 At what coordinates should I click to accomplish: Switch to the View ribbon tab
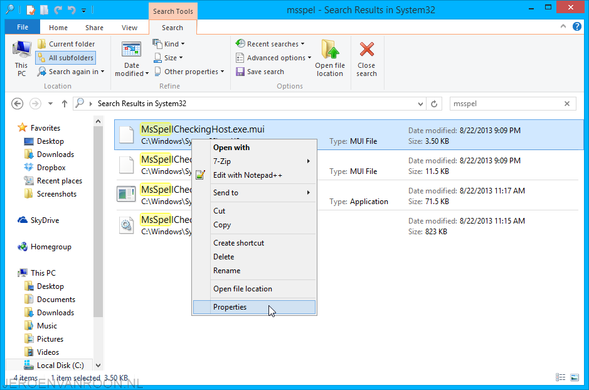pos(129,28)
